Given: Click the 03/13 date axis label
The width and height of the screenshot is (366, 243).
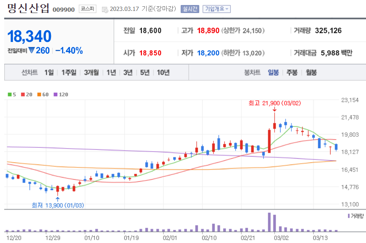Looking at the screenshot, I should (320, 238).
